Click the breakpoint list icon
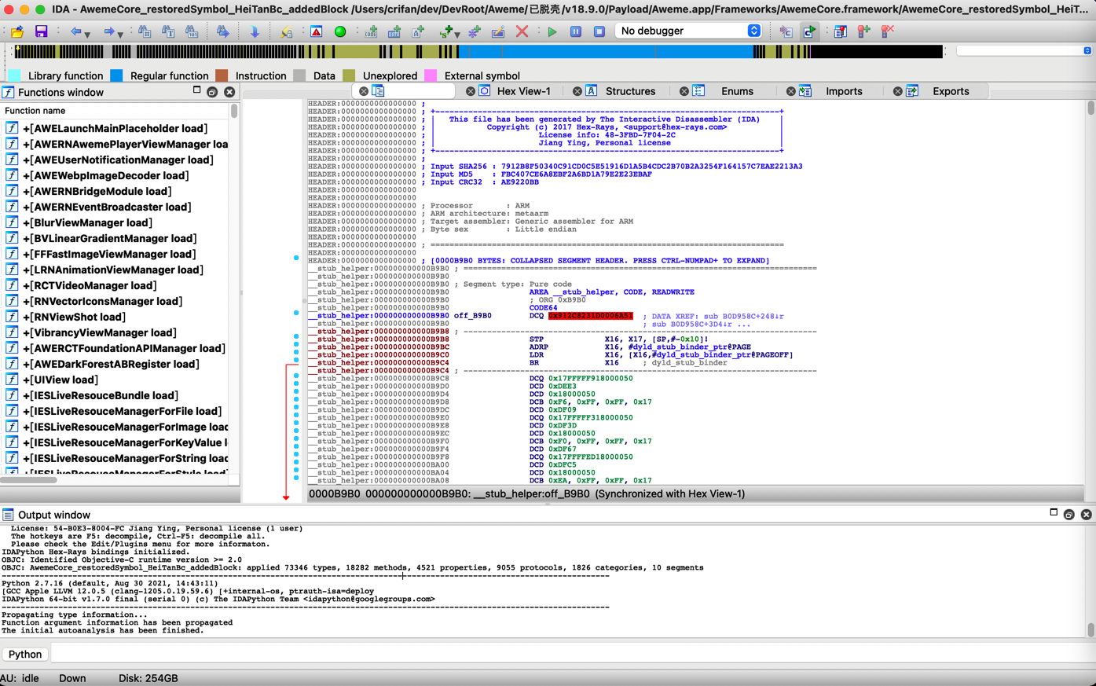Screen dimensions: 1096x686 pyautogui.click(x=840, y=31)
